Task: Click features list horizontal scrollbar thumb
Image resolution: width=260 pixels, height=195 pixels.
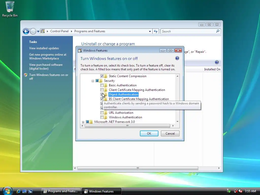Action: click(x=127, y=126)
